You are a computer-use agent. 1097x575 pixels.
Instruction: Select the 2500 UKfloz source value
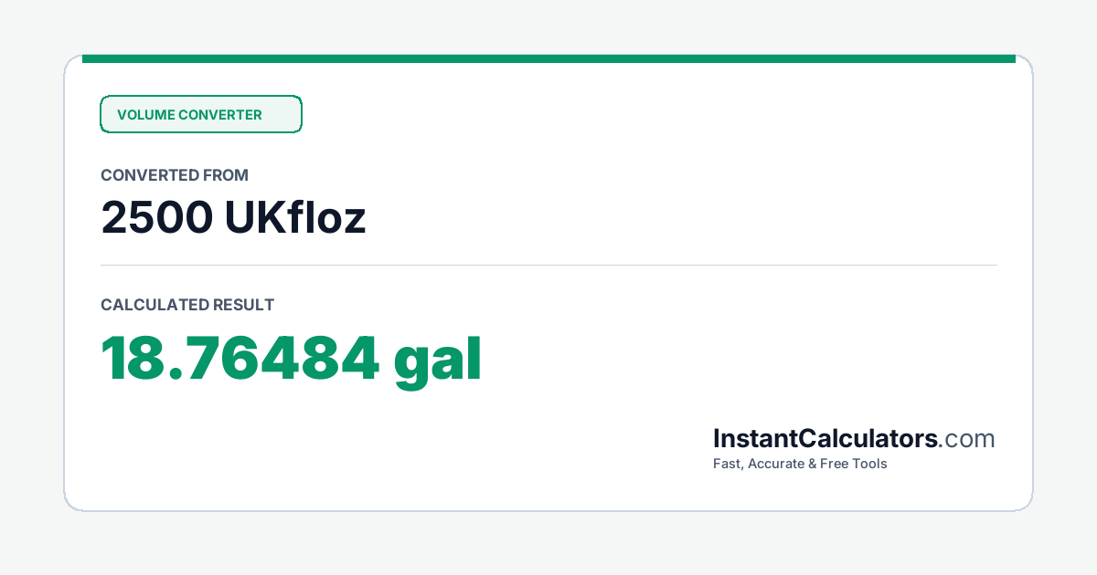click(233, 218)
